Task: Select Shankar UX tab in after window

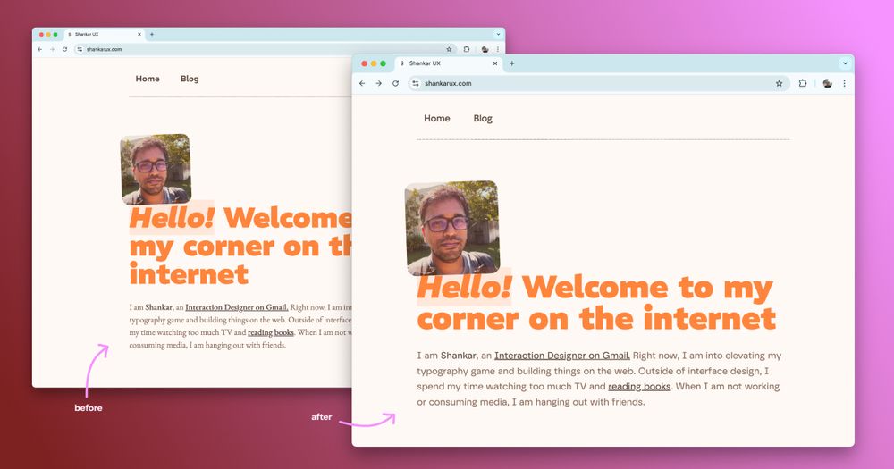Action: click(x=450, y=63)
